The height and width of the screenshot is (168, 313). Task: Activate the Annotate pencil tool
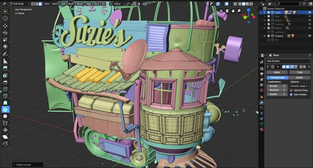point(5,54)
